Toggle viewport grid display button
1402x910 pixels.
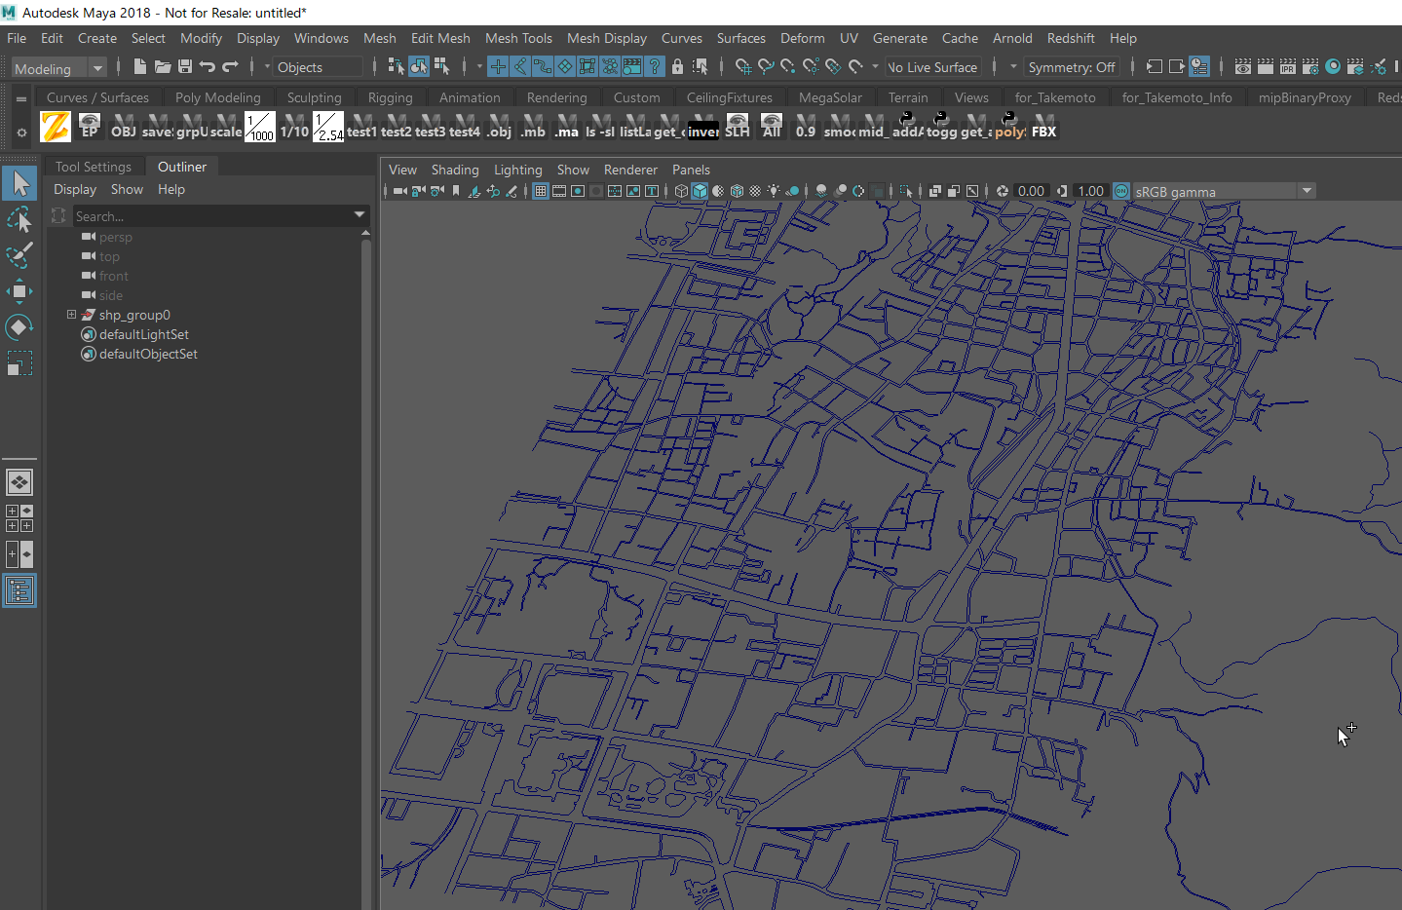(541, 191)
